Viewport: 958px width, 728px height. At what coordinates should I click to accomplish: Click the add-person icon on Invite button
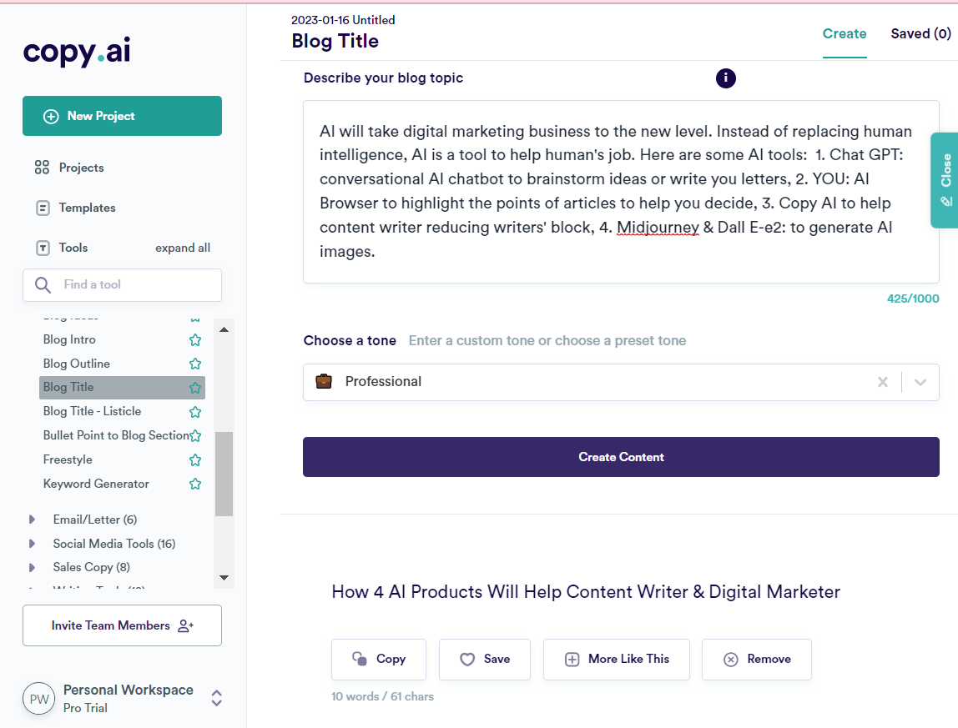186,626
